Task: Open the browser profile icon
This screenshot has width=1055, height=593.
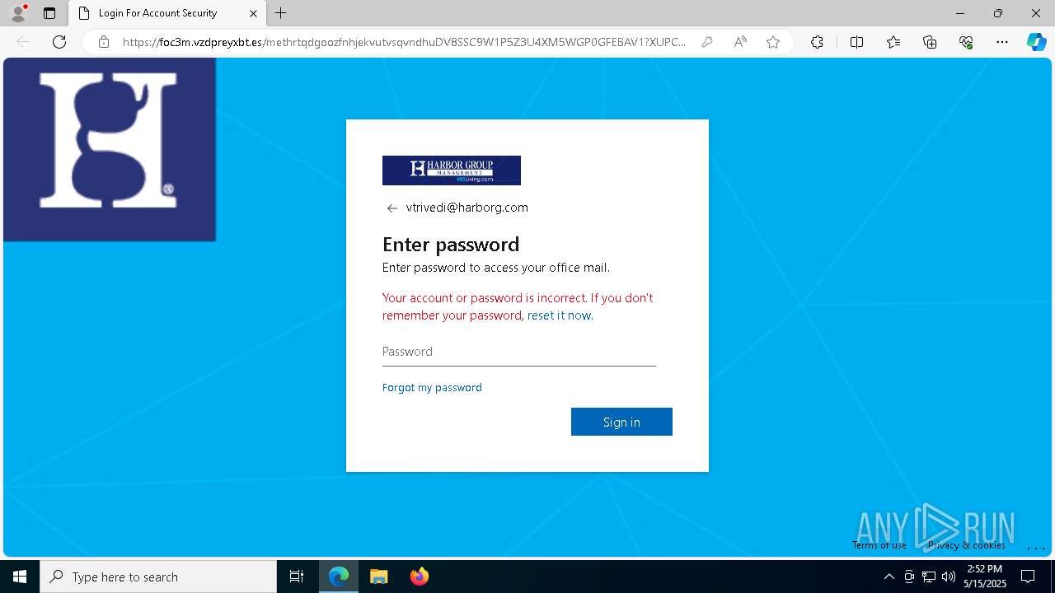Action: click(18, 13)
